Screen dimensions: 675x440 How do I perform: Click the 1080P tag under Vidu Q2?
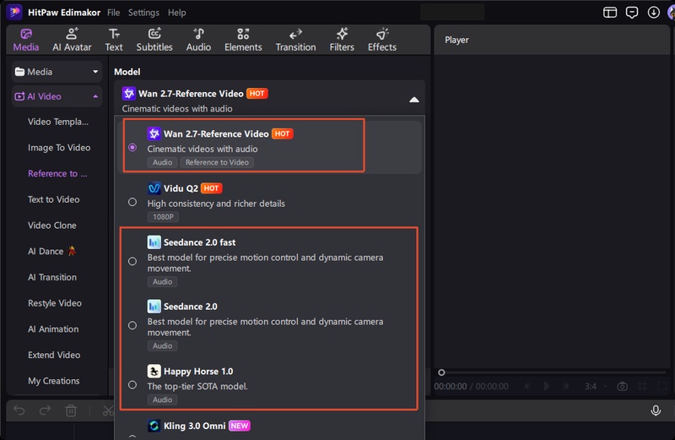[163, 217]
